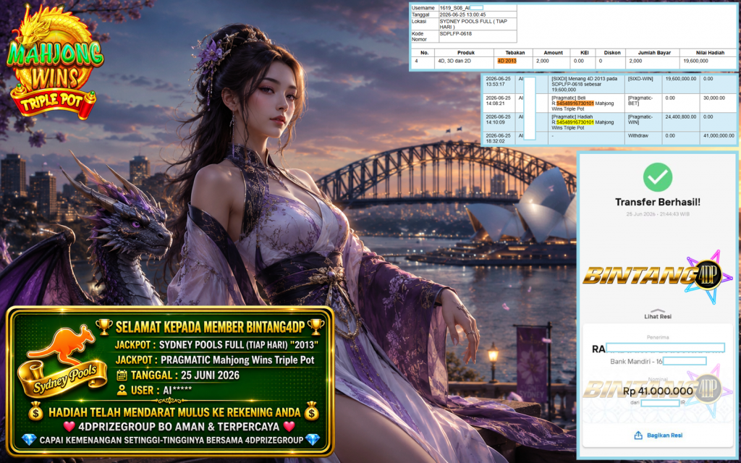Image resolution: width=741 pixels, height=463 pixels.
Task: Click the 19,600,000.00 credit cell
Action: tap(680, 79)
